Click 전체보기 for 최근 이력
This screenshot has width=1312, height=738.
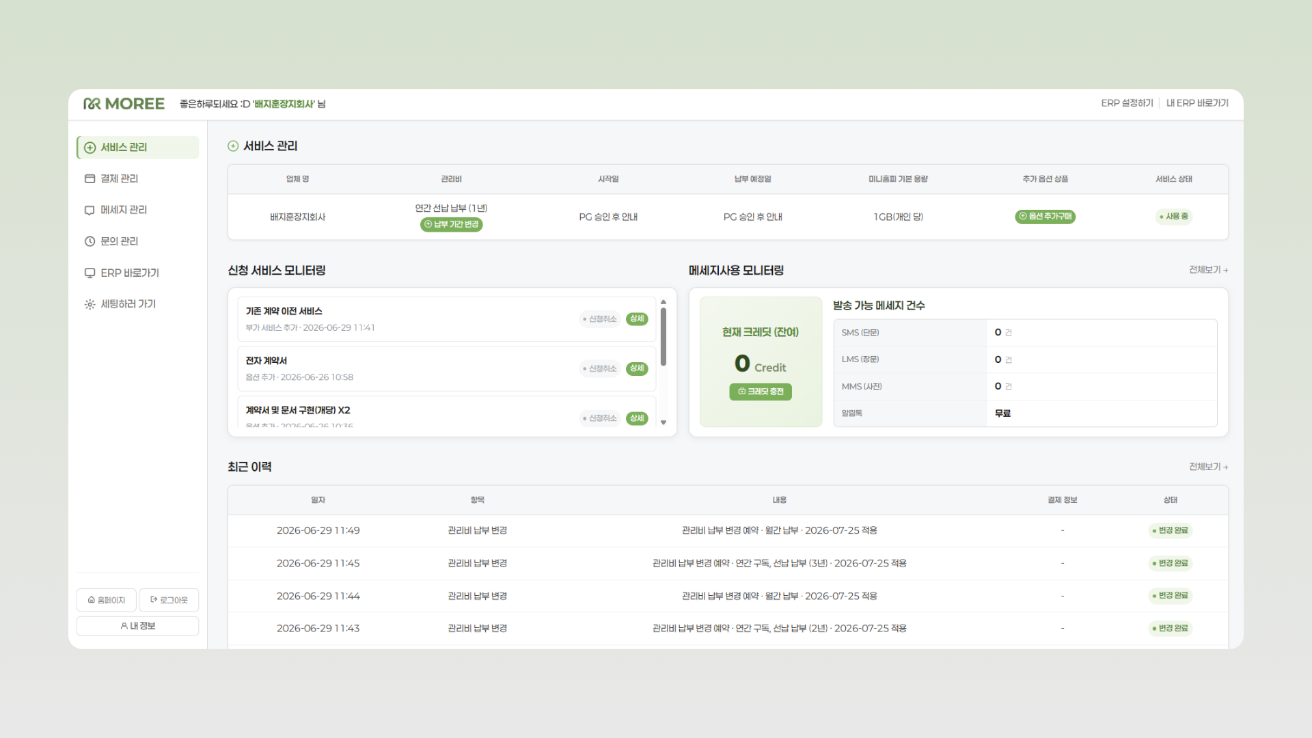pyautogui.click(x=1208, y=467)
